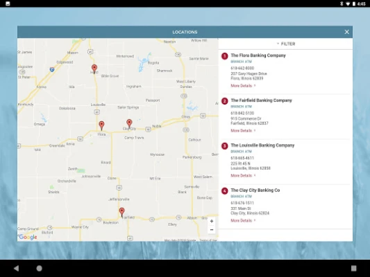
Task: Click the Google logo on the map
Action: (x=28, y=237)
